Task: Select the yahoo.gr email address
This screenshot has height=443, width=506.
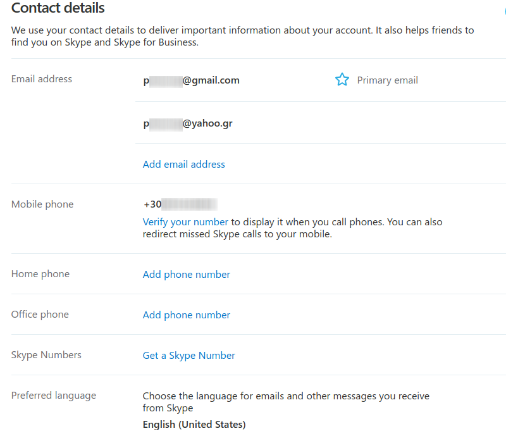Action: 188,123
